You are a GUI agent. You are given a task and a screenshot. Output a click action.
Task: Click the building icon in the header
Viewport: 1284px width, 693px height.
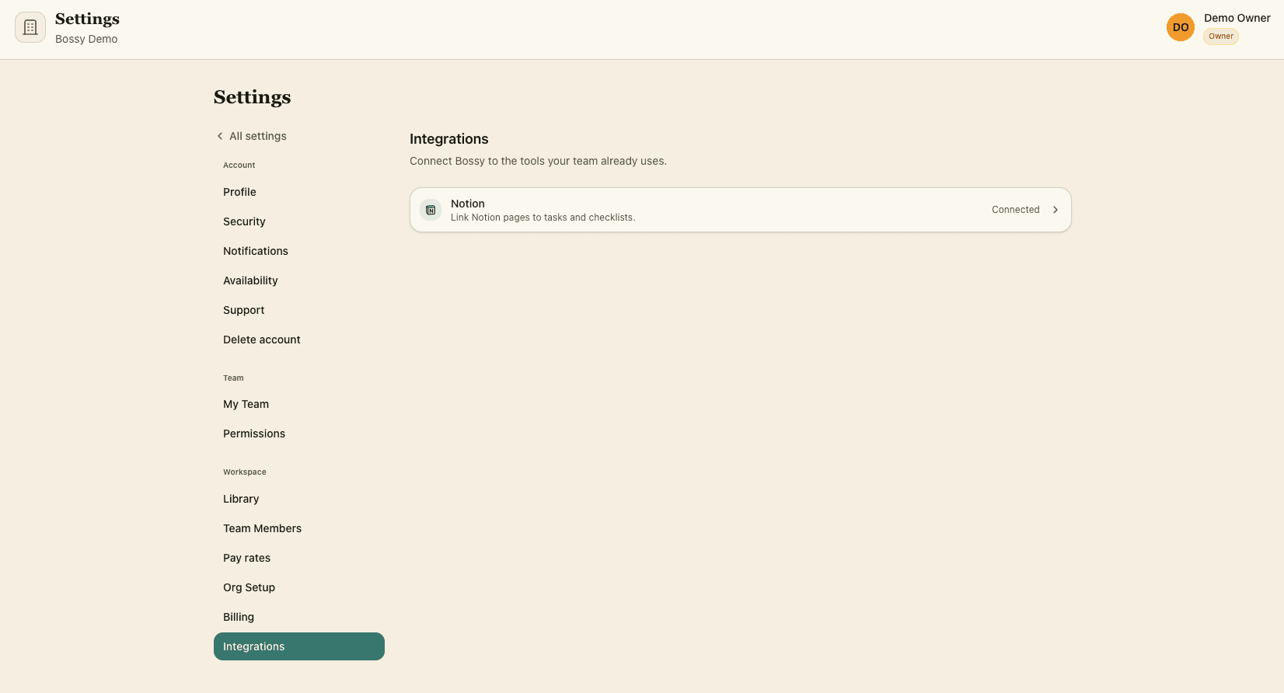(x=30, y=27)
